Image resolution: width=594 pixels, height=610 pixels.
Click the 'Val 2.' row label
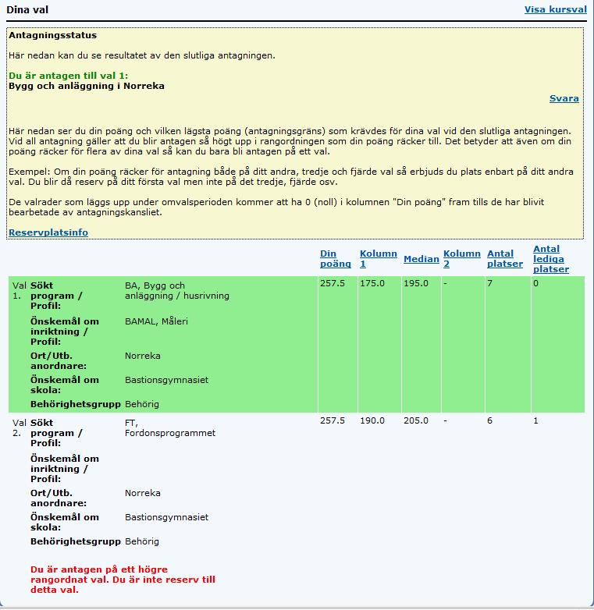(20, 428)
